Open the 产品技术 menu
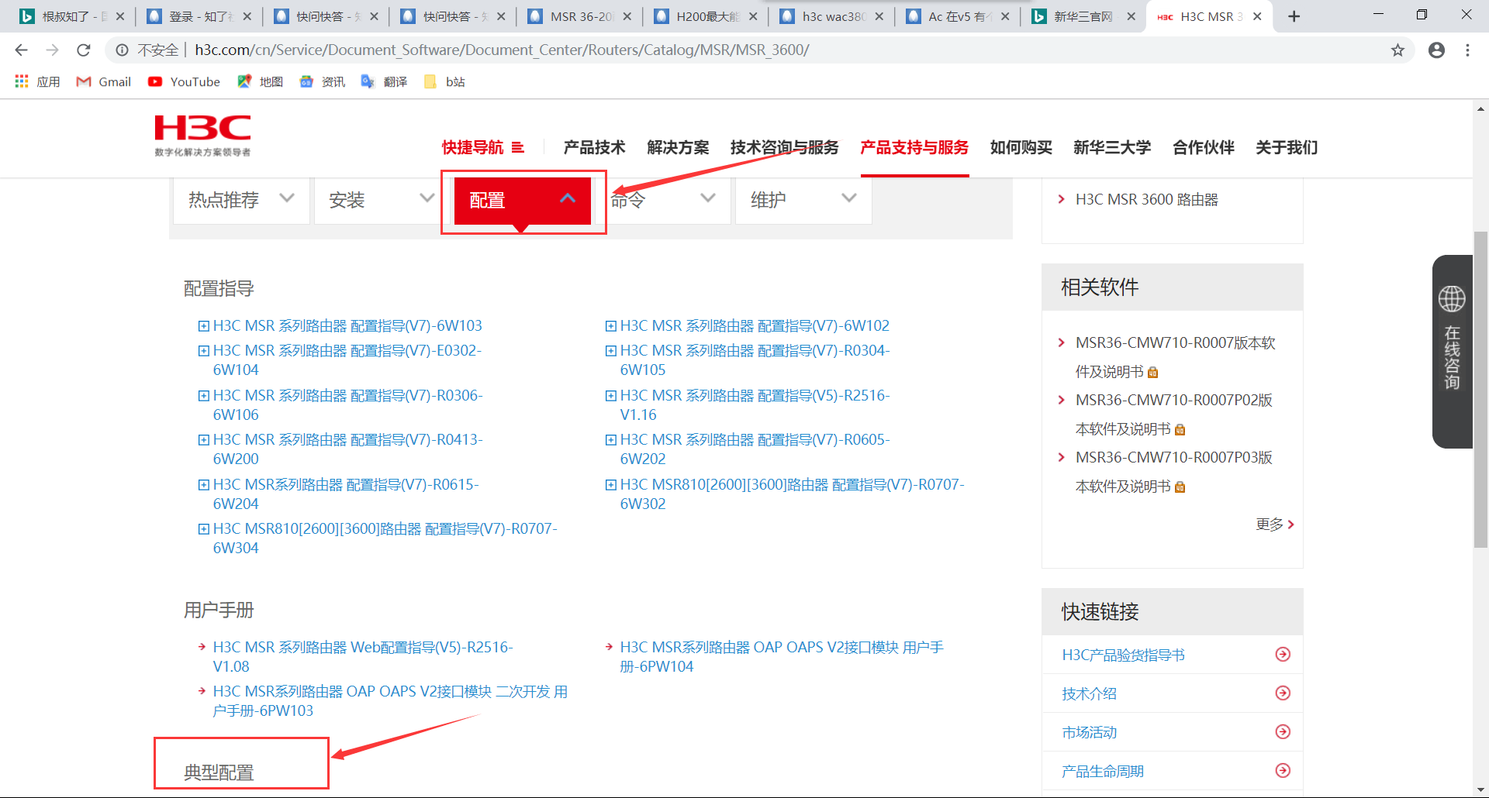1489x798 pixels. (x=594, y=147)
